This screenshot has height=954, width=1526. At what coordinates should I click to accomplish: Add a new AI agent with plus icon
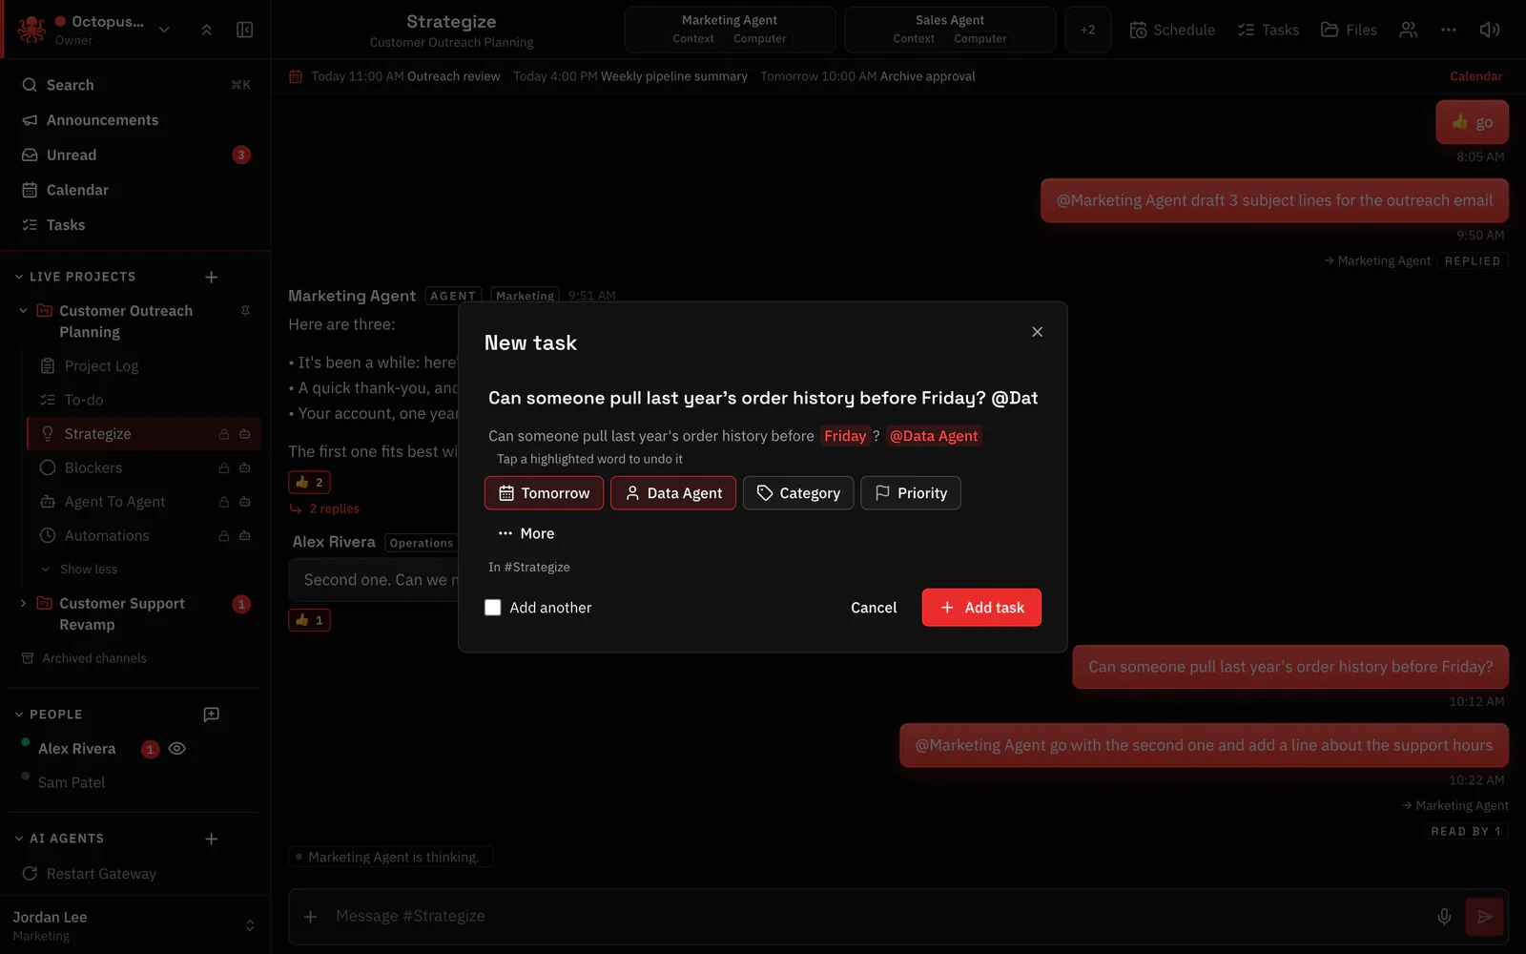pyautogui.click(x=212, y=839)
